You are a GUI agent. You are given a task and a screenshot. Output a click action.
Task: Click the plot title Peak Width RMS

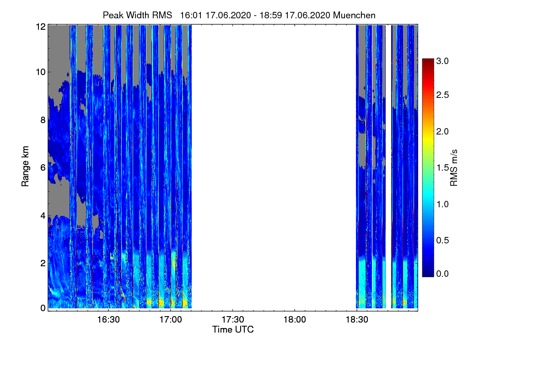(137, 15)
